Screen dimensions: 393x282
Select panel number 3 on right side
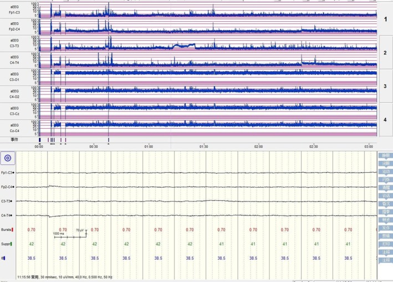(385, 86)
